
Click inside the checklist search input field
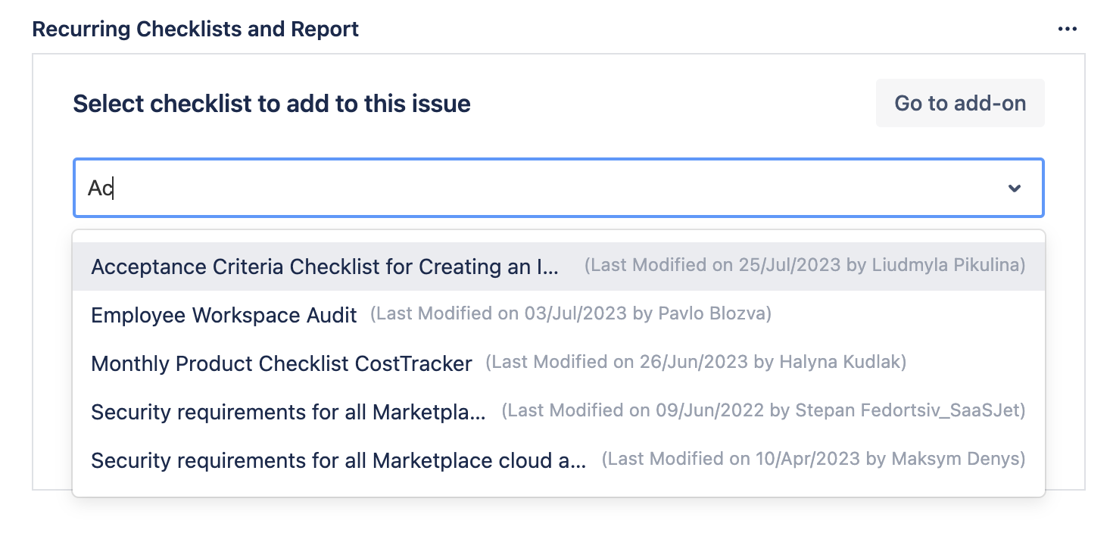tap(530, 188)
